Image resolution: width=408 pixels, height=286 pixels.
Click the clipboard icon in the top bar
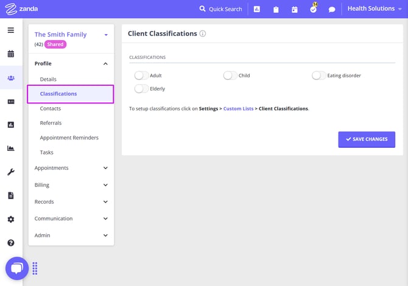pos(276,10)
